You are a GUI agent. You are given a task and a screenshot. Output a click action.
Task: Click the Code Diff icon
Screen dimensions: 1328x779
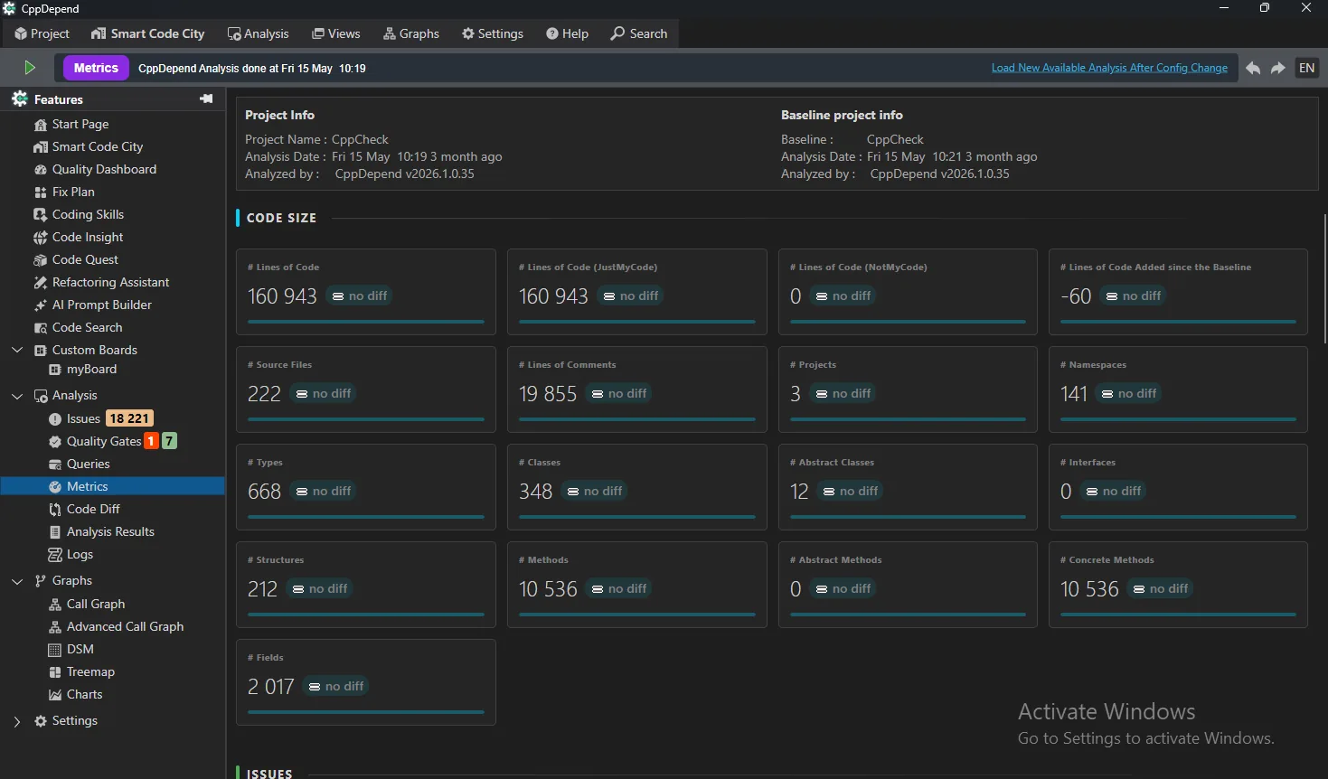54,510
